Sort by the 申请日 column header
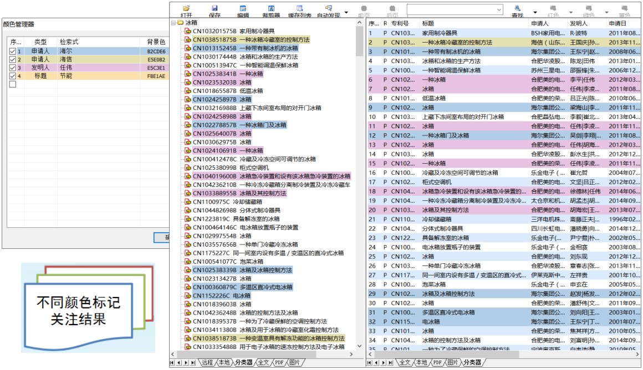The image size is (643, 370). [x=618, y=24]
